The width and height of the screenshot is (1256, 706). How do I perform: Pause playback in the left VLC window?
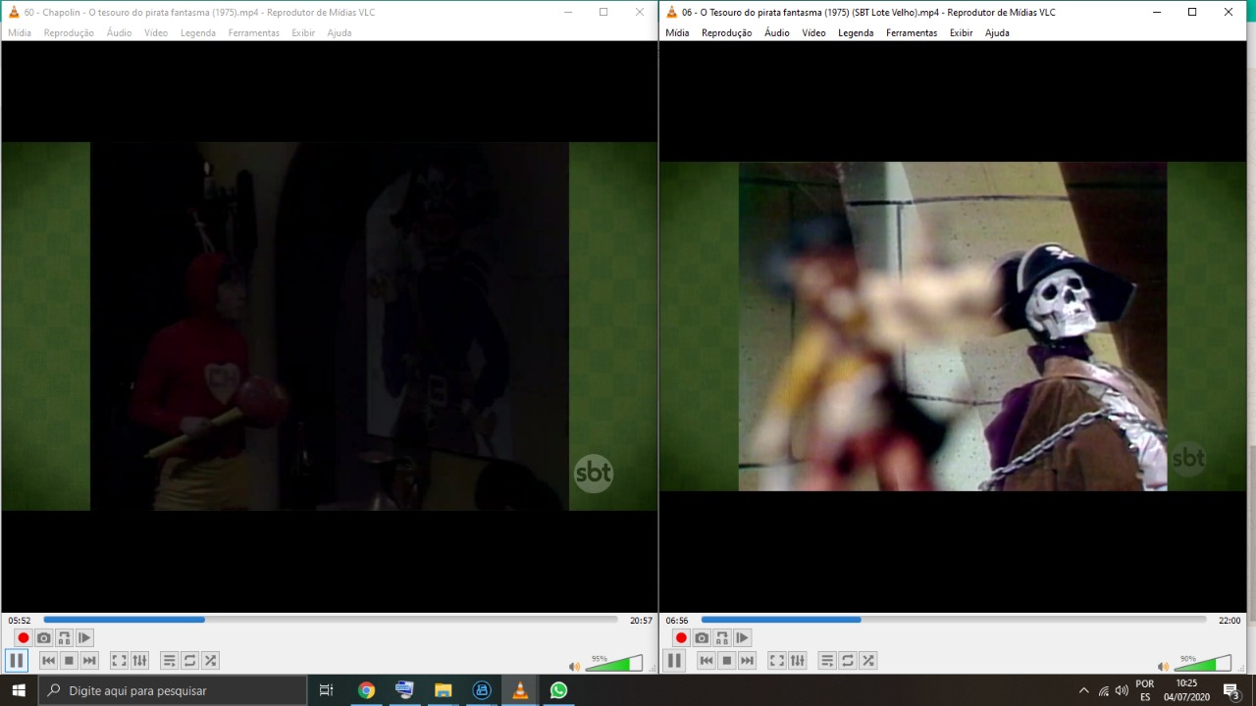tap(17, 661)
